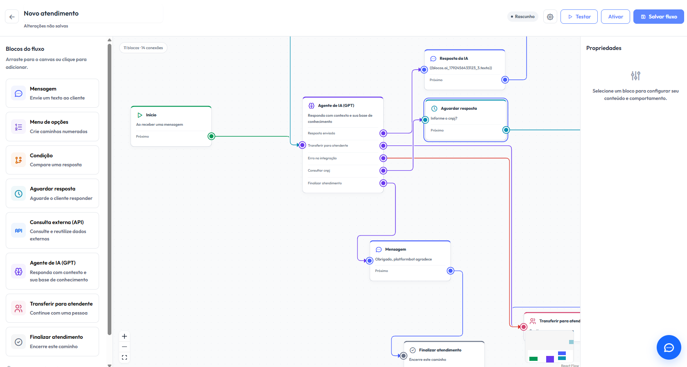Viewport: 687px width, 367px height.
Task: Select the Resposta da IA node
Action: click(x=465, y=70)
